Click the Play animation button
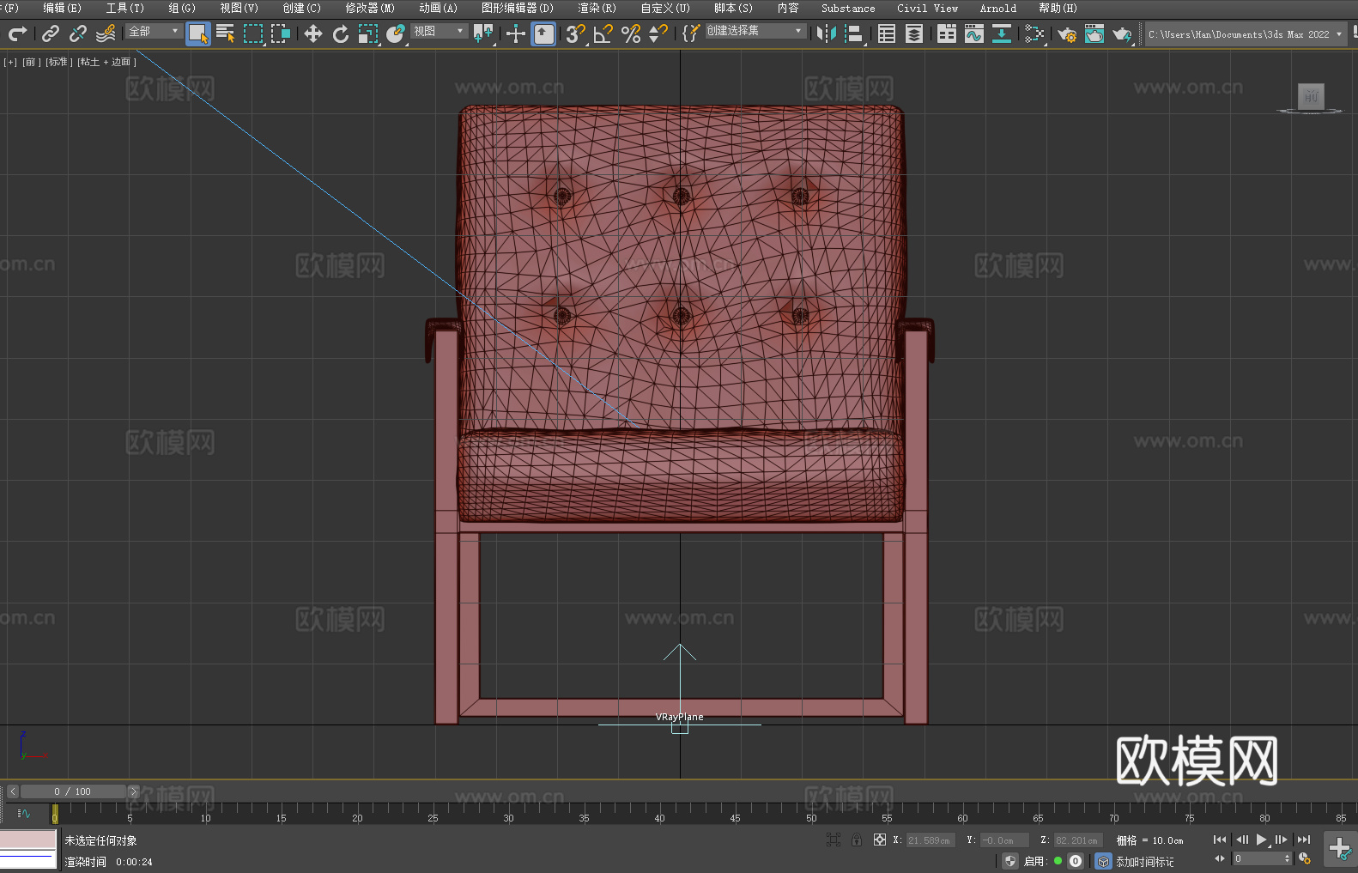 (1262, 840)
